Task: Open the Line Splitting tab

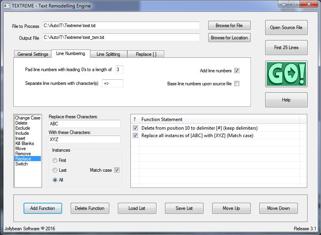Action: (x=108, y=54)
